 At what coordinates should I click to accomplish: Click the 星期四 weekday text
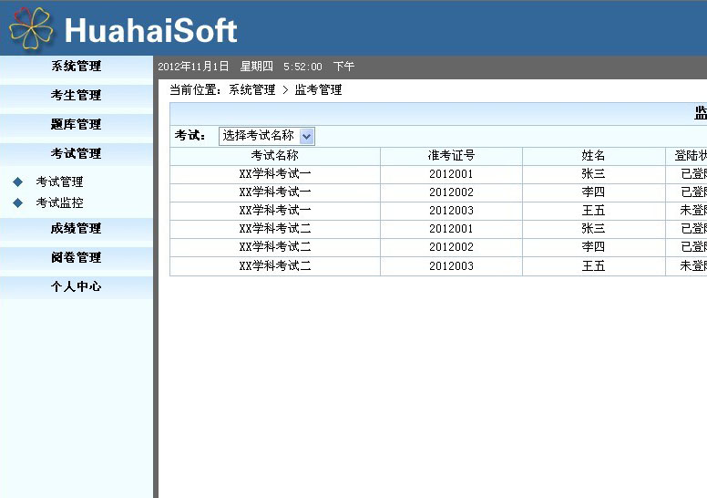pyautogui.click(x=257, y=67)
